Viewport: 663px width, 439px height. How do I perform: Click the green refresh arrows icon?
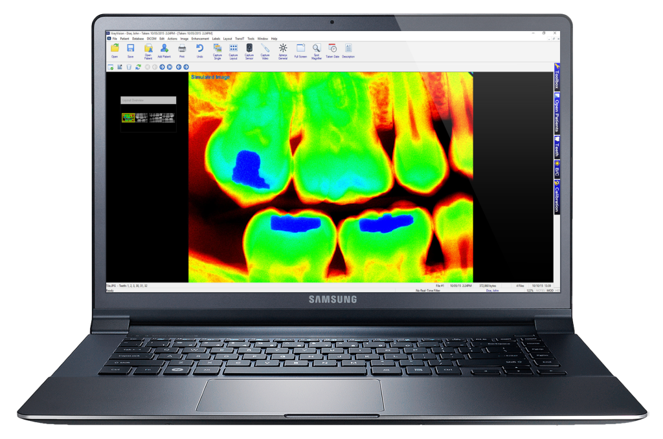(x=137, y=67)
